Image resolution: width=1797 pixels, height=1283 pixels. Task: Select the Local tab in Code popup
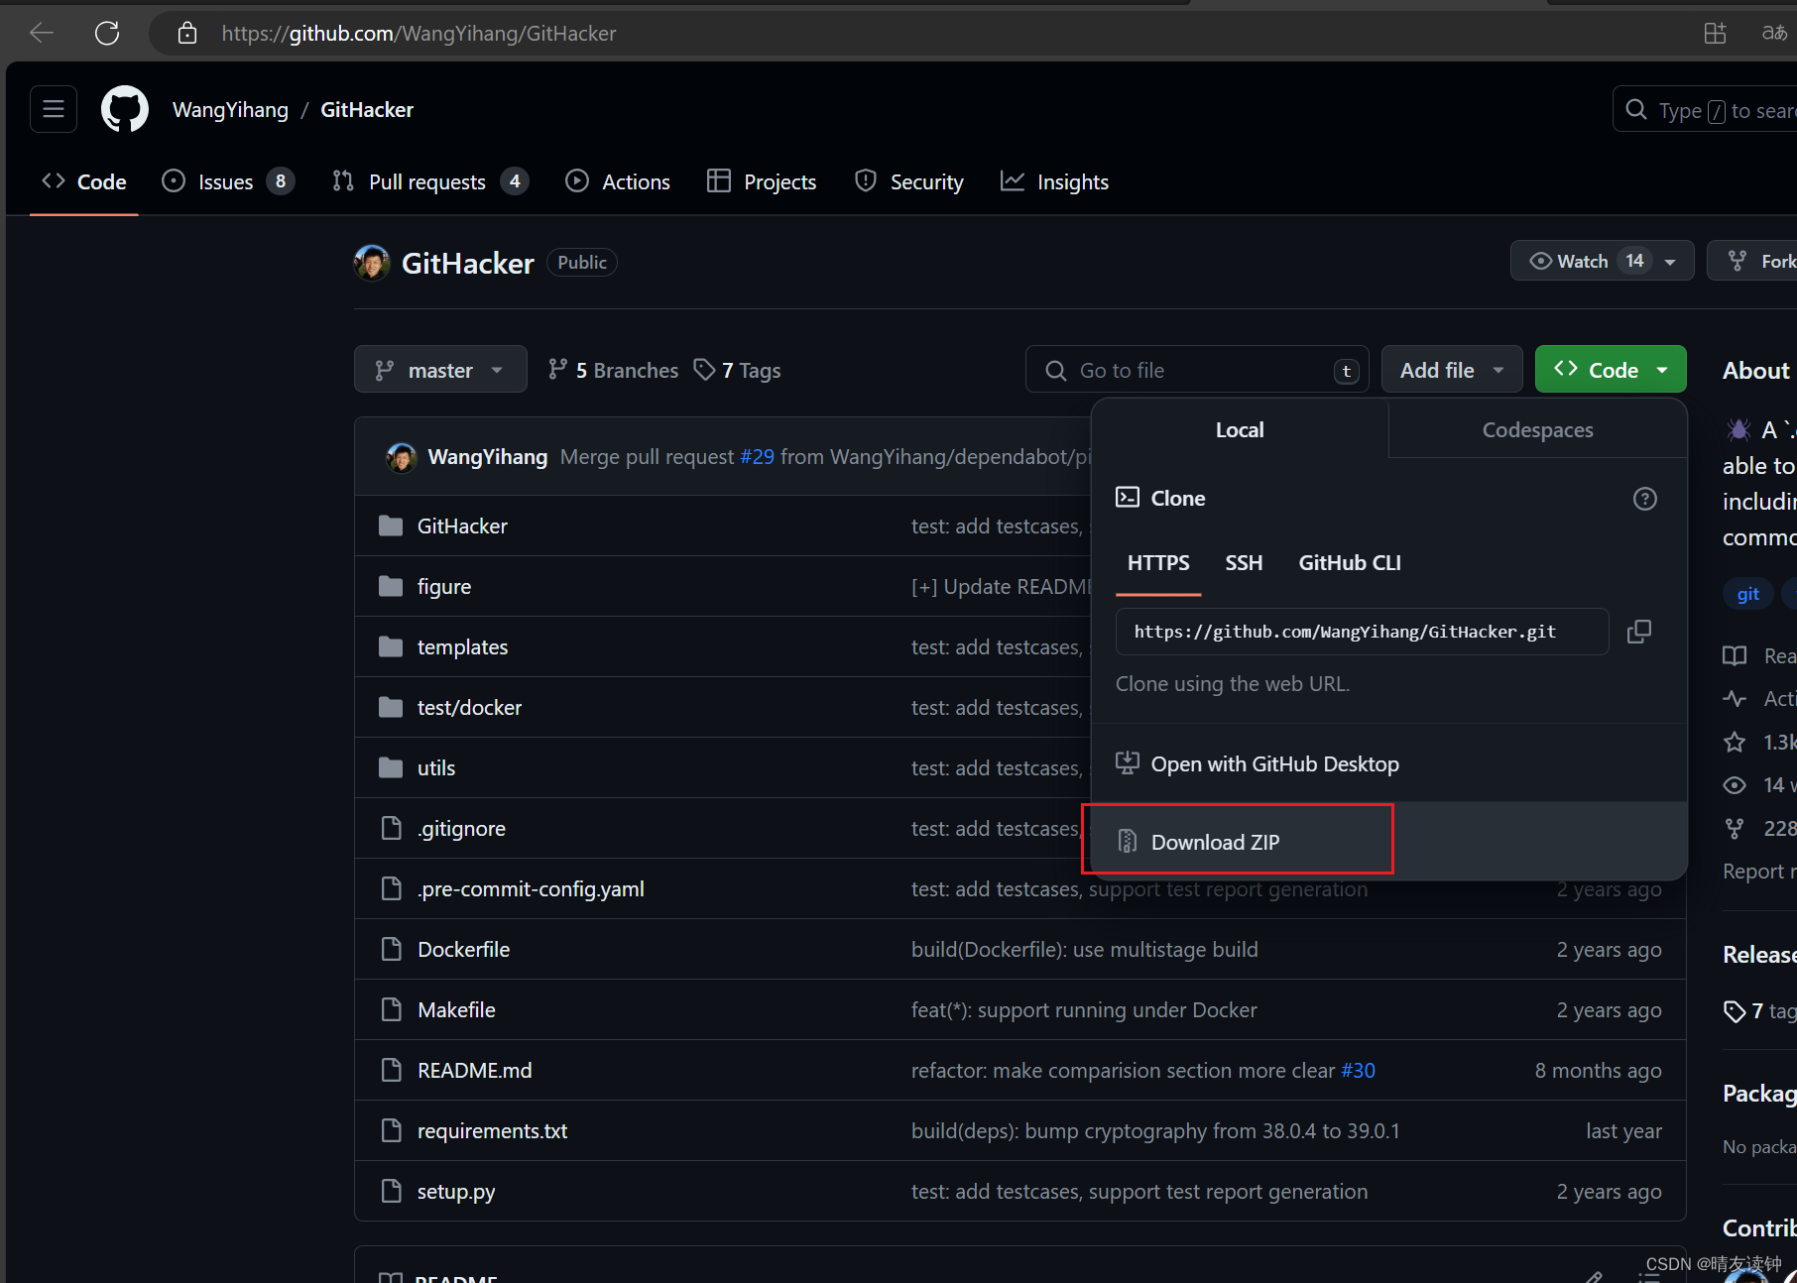coord(1240,430)
